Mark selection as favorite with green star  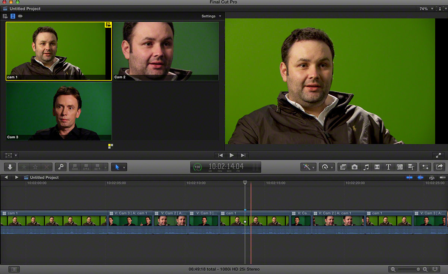[x=24, y=167]
